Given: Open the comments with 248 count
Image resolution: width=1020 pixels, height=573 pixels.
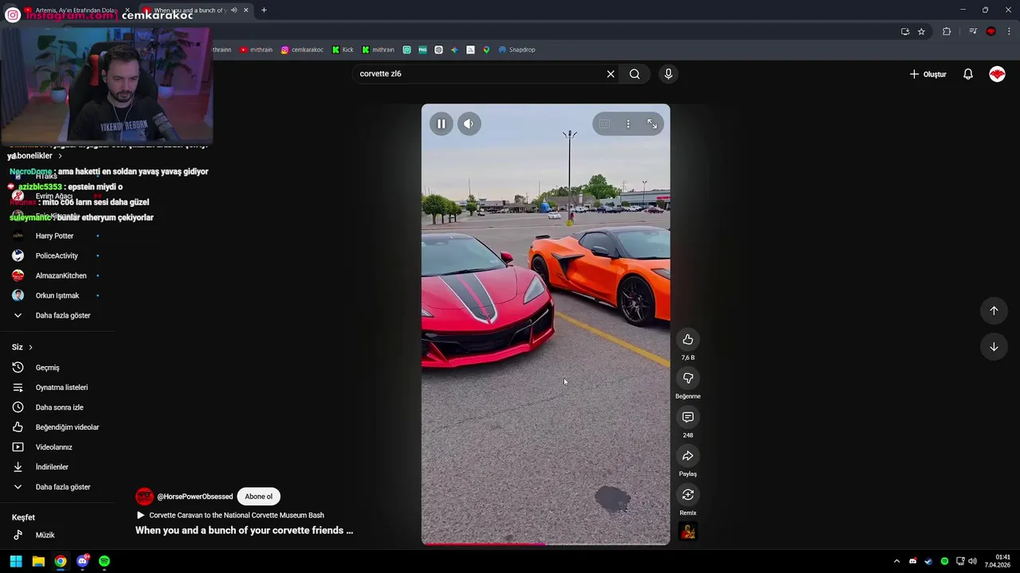Looking at the screenshot, I should coord(688,417).
